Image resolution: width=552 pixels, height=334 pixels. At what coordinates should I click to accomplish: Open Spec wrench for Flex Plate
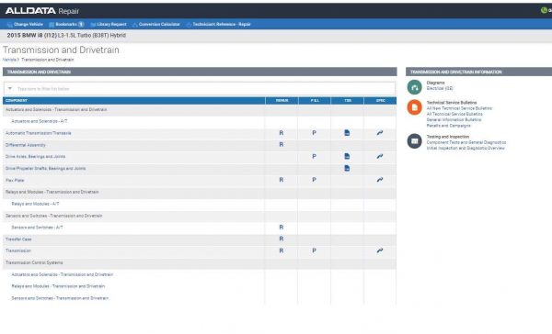380,180
